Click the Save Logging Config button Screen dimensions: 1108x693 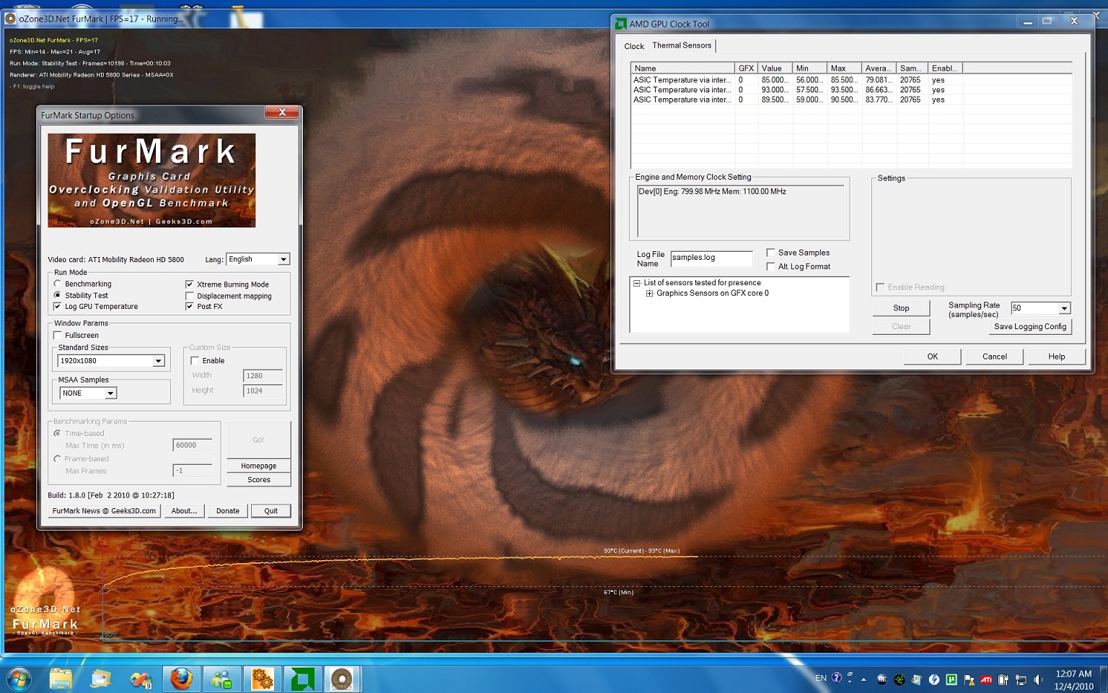pyautogui.click(x=1029, y=327)
